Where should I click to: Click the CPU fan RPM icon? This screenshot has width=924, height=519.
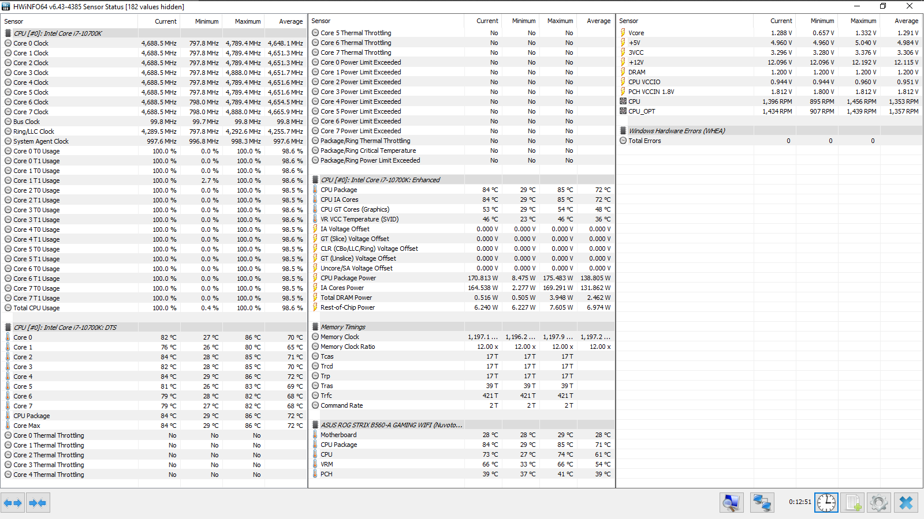tap(623, 101)
